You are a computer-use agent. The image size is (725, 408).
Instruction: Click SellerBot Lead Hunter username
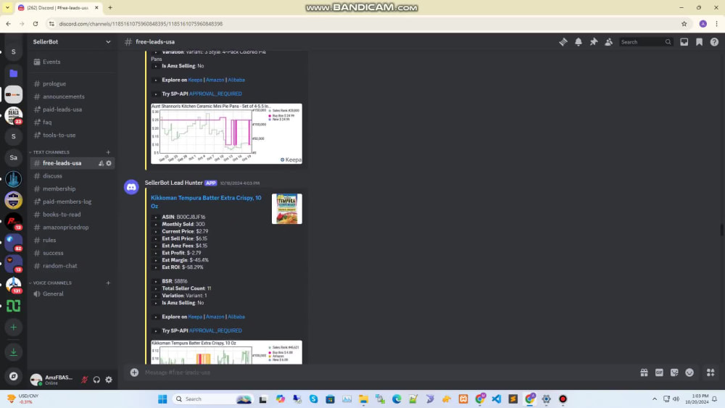click(x=173, y=183)
